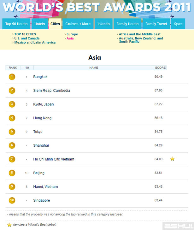The image size is (194, 230).
Task: Click the star icon in the debut legend
Action: pos(9,225)
